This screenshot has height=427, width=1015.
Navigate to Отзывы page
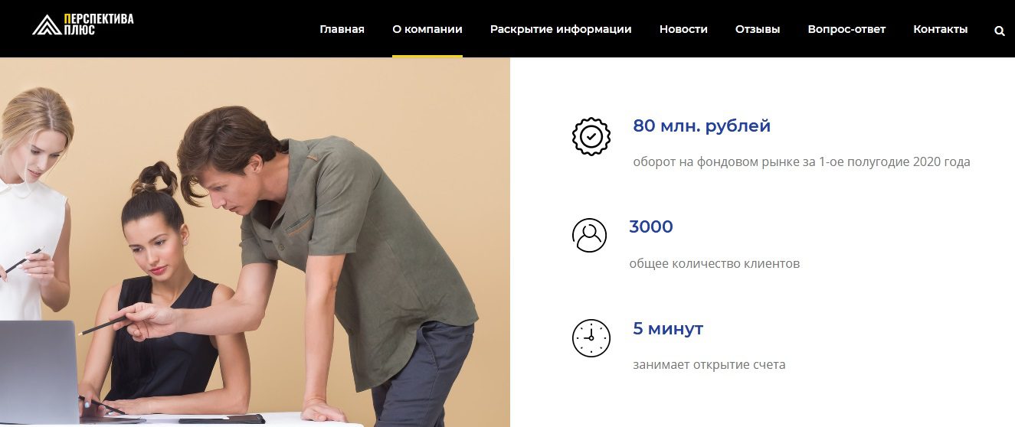(758, 29)
